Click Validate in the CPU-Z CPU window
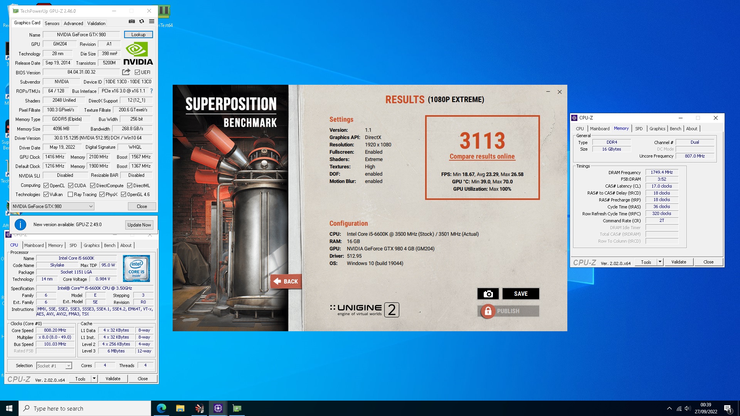This screenshot has height=416, width=740. click(113, 379)
